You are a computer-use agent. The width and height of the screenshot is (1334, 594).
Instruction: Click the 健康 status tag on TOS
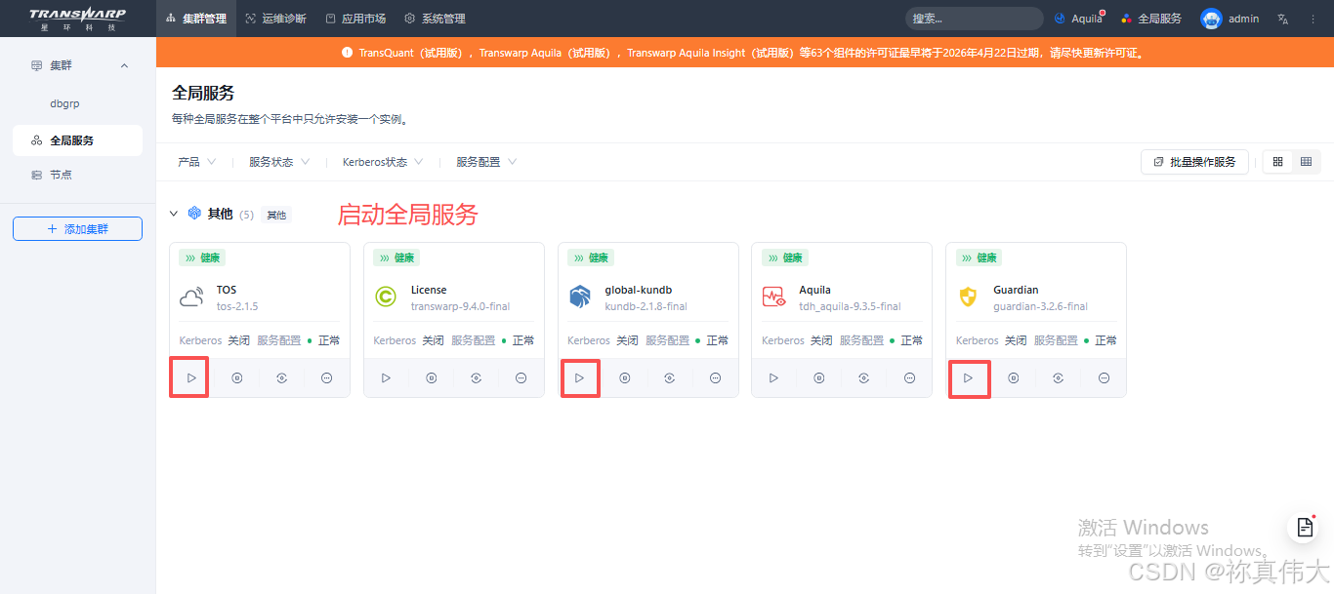tap(202, 257)
